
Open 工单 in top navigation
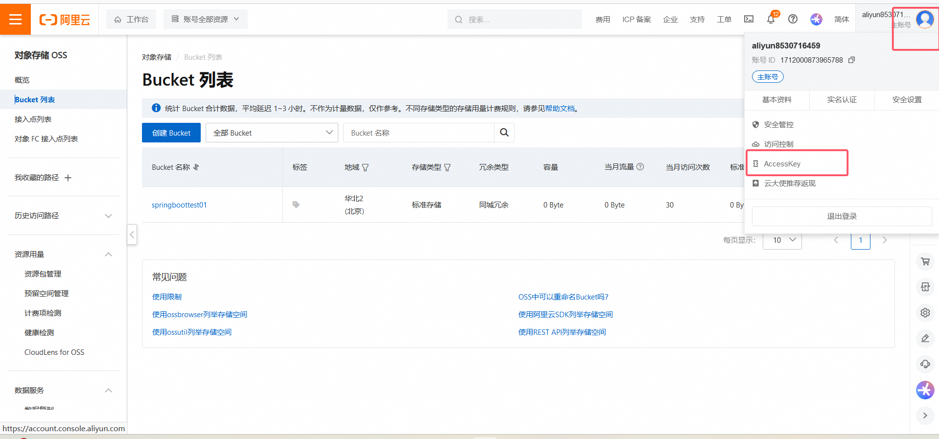tap(724, 19)
